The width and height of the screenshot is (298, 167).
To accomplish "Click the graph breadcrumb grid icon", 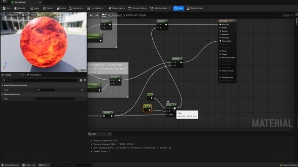I will tap(104, 15).
